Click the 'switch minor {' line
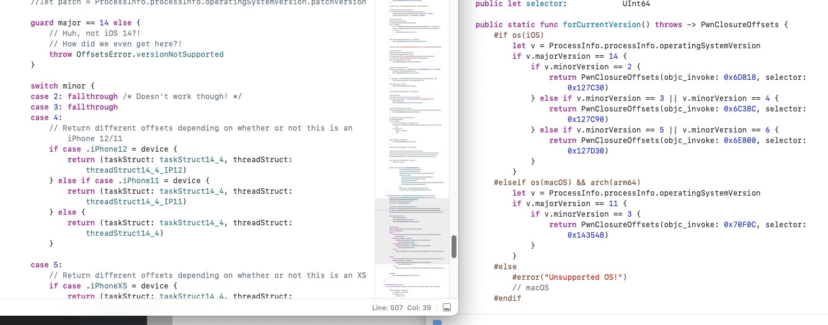This screenshot has width=828, height=325. pos(63,86)
